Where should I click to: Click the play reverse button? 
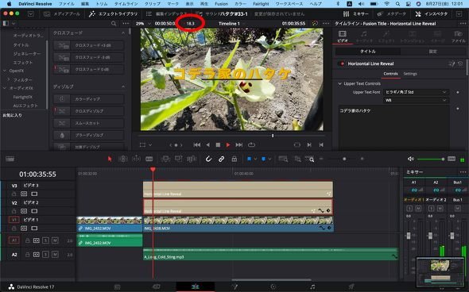pyautogui.click(x=208, y=144)
